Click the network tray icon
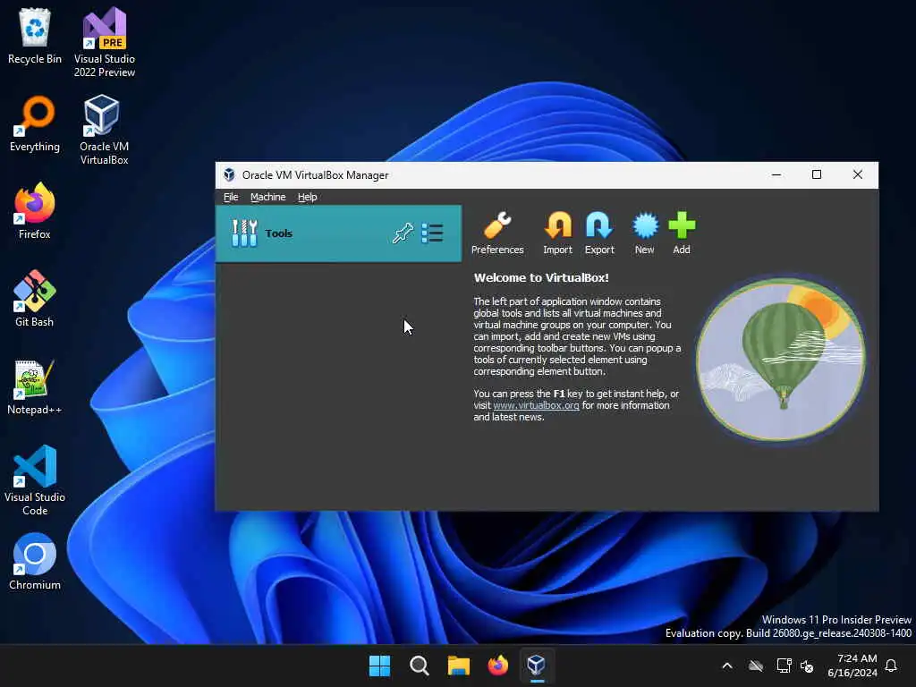 [784, 666]
